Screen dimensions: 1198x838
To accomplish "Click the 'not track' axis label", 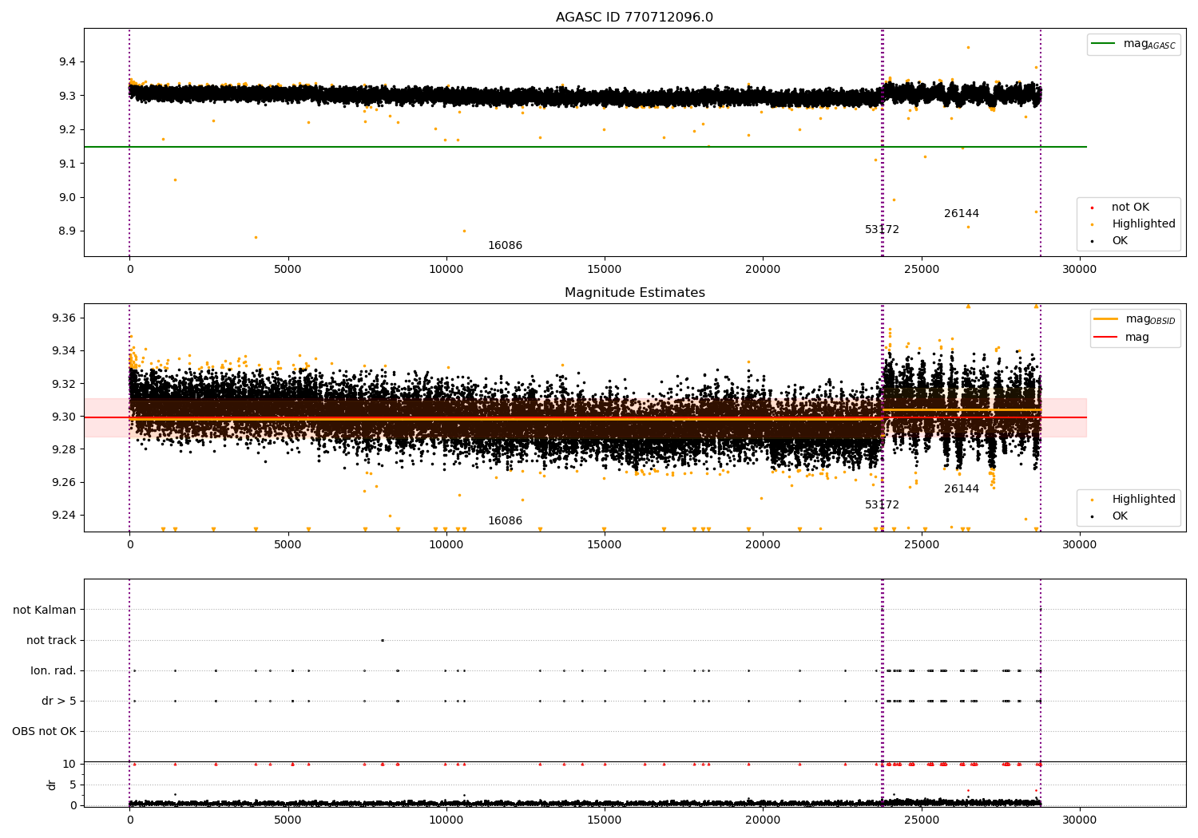I will point(51,640).
